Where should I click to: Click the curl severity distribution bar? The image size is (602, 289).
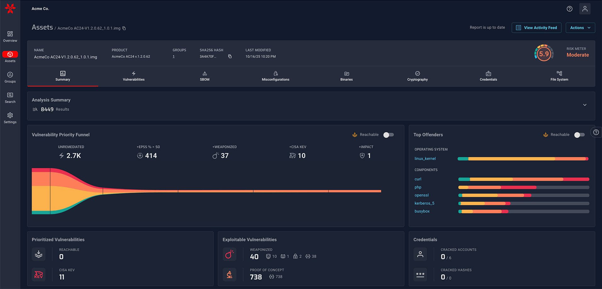tap(523, 179)
